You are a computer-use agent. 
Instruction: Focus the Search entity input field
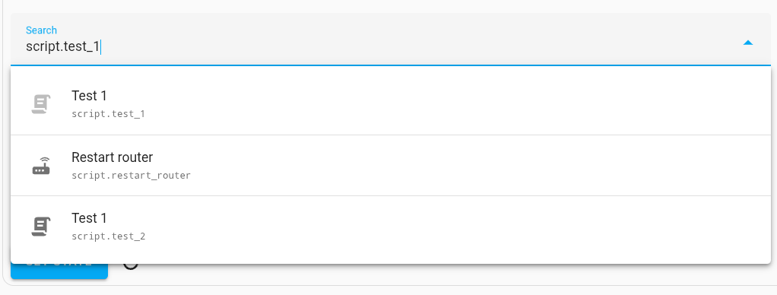tap(391, 40)
